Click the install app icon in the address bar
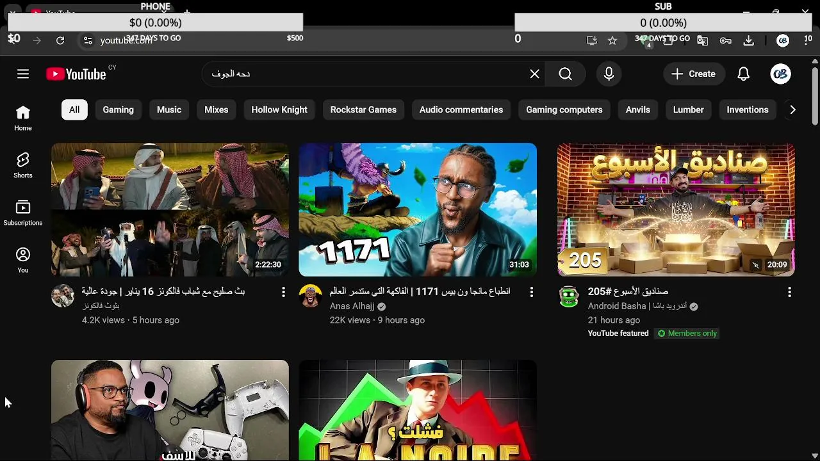820x461 pixels. pyautogui.click(x=592, y=40)
